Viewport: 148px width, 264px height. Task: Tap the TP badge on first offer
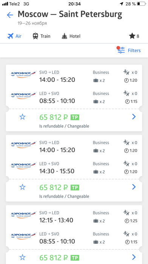(x=75, y=117)
